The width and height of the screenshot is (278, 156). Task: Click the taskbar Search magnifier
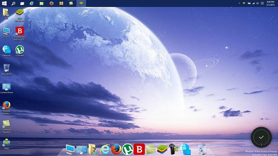point(13,3)
